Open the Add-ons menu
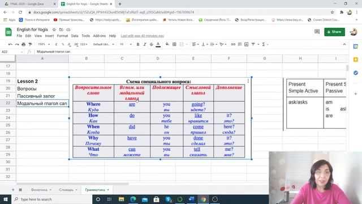Image resolution: width=362 pixels, height=204 pixels. (100, 36)
